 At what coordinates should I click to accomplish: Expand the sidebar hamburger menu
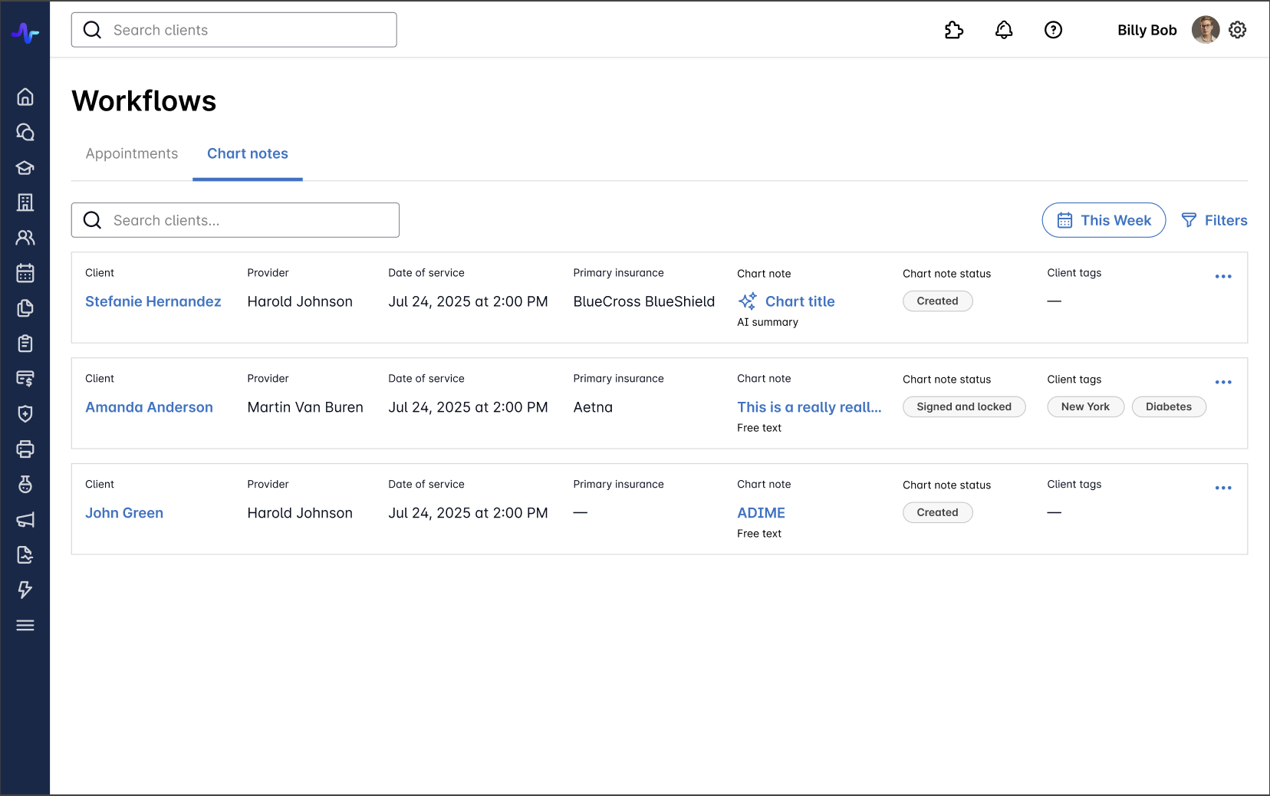click(25, 625)
